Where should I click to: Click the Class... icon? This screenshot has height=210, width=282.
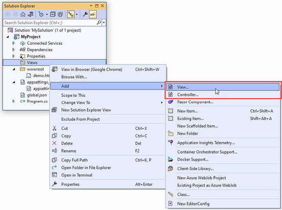click(171, 194)
